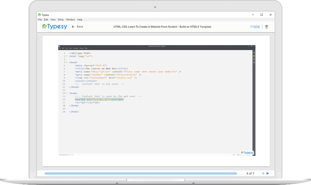Toggle the INS insert mode in status bar
This screenshot has height=185, width=311.
point(234,155)
